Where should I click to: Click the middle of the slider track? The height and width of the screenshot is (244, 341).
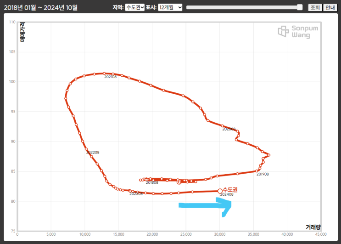(x=244, y=7)
